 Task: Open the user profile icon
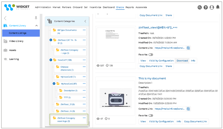pyautogui.click(x=212, y=7)
